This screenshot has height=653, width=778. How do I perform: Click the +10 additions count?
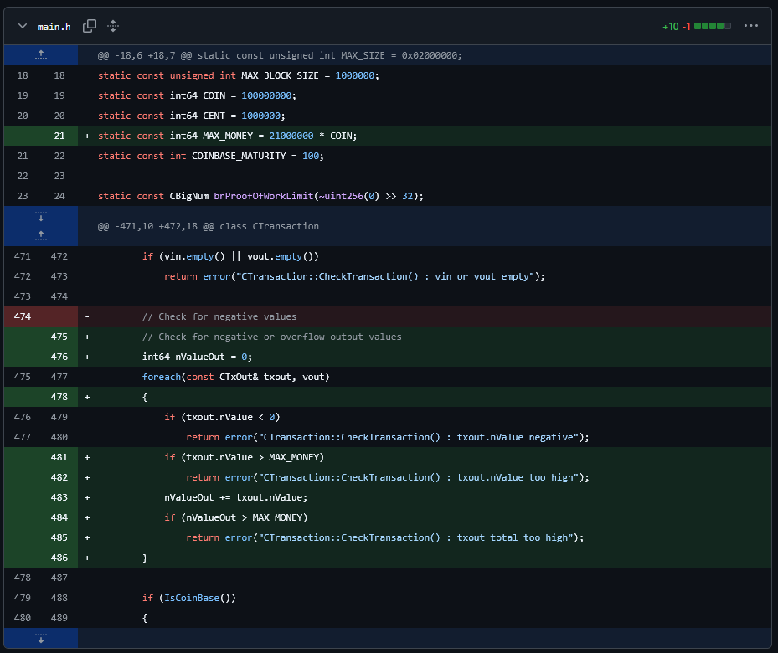(x=670, y=27)
